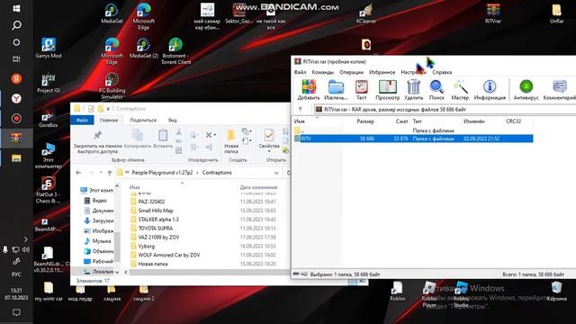Image resolution: width=576 pixels, height=324 pixels.
Task: Go up one folder level in Explorer
Action: [110, 172]
